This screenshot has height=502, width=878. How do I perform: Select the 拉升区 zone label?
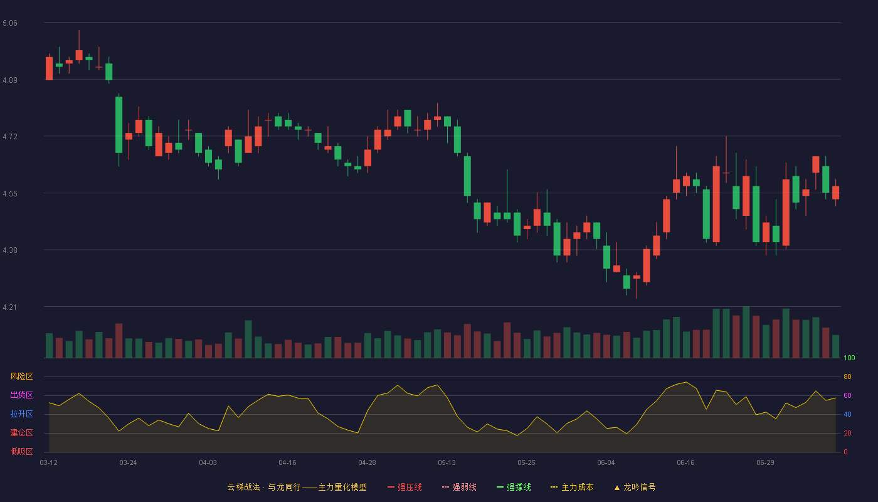pyautogui.click(x=21, y=414)
